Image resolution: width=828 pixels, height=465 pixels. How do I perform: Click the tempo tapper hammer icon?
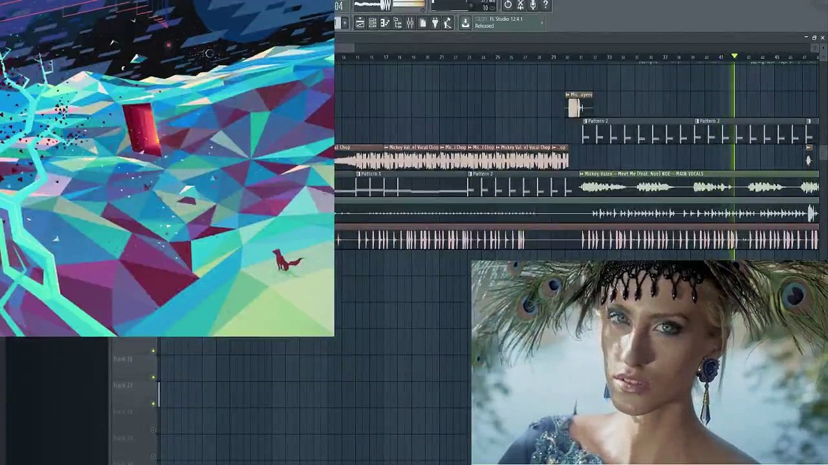point(448,23)
